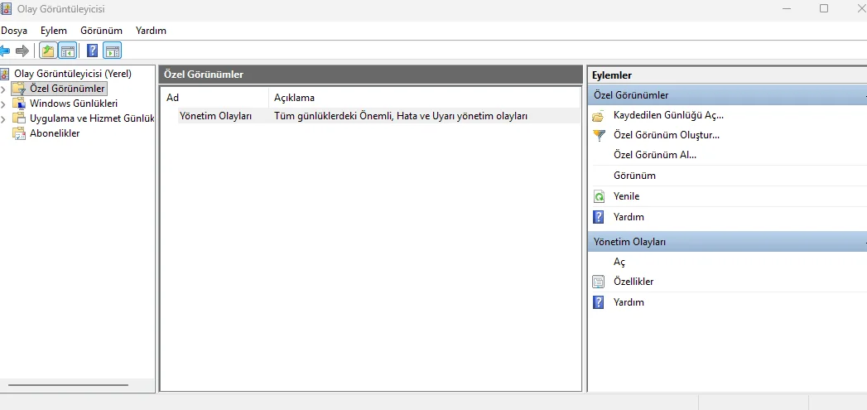The width and height of the screenshot is (867, 410).
Task: Click the Özellikler properties icon
Action: 598,282
